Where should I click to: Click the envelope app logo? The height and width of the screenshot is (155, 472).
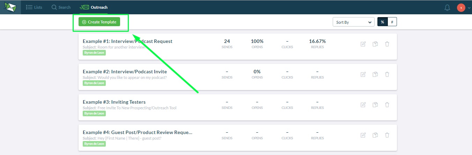(x=10, y=7)
